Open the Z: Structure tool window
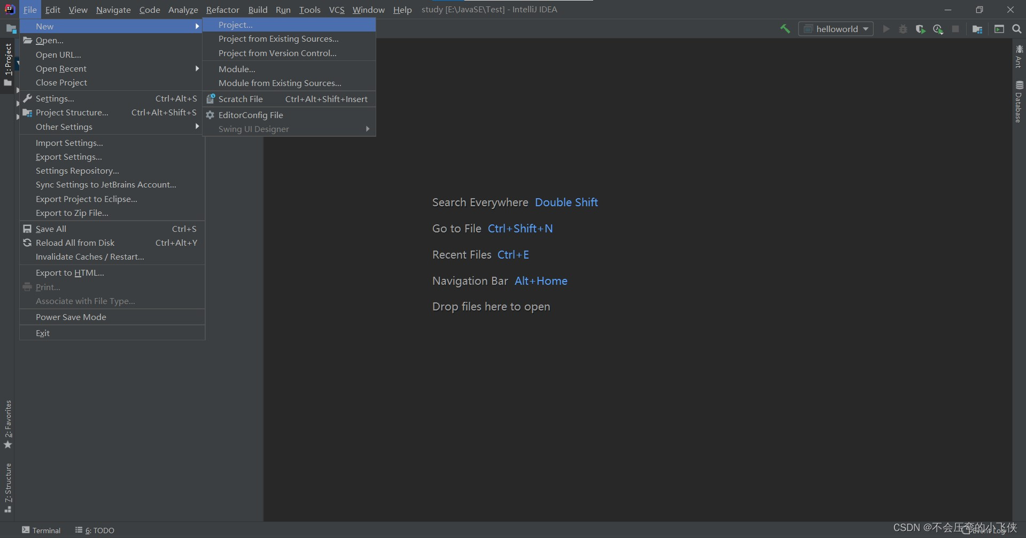 pyautogui.click(x=7, y=488)
